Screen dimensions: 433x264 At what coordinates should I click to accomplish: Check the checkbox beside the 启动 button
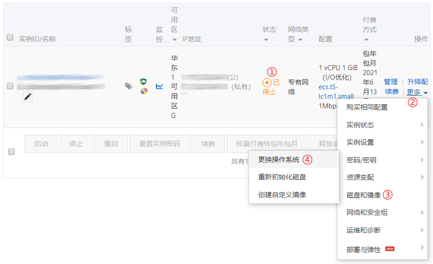click(11, 152)
